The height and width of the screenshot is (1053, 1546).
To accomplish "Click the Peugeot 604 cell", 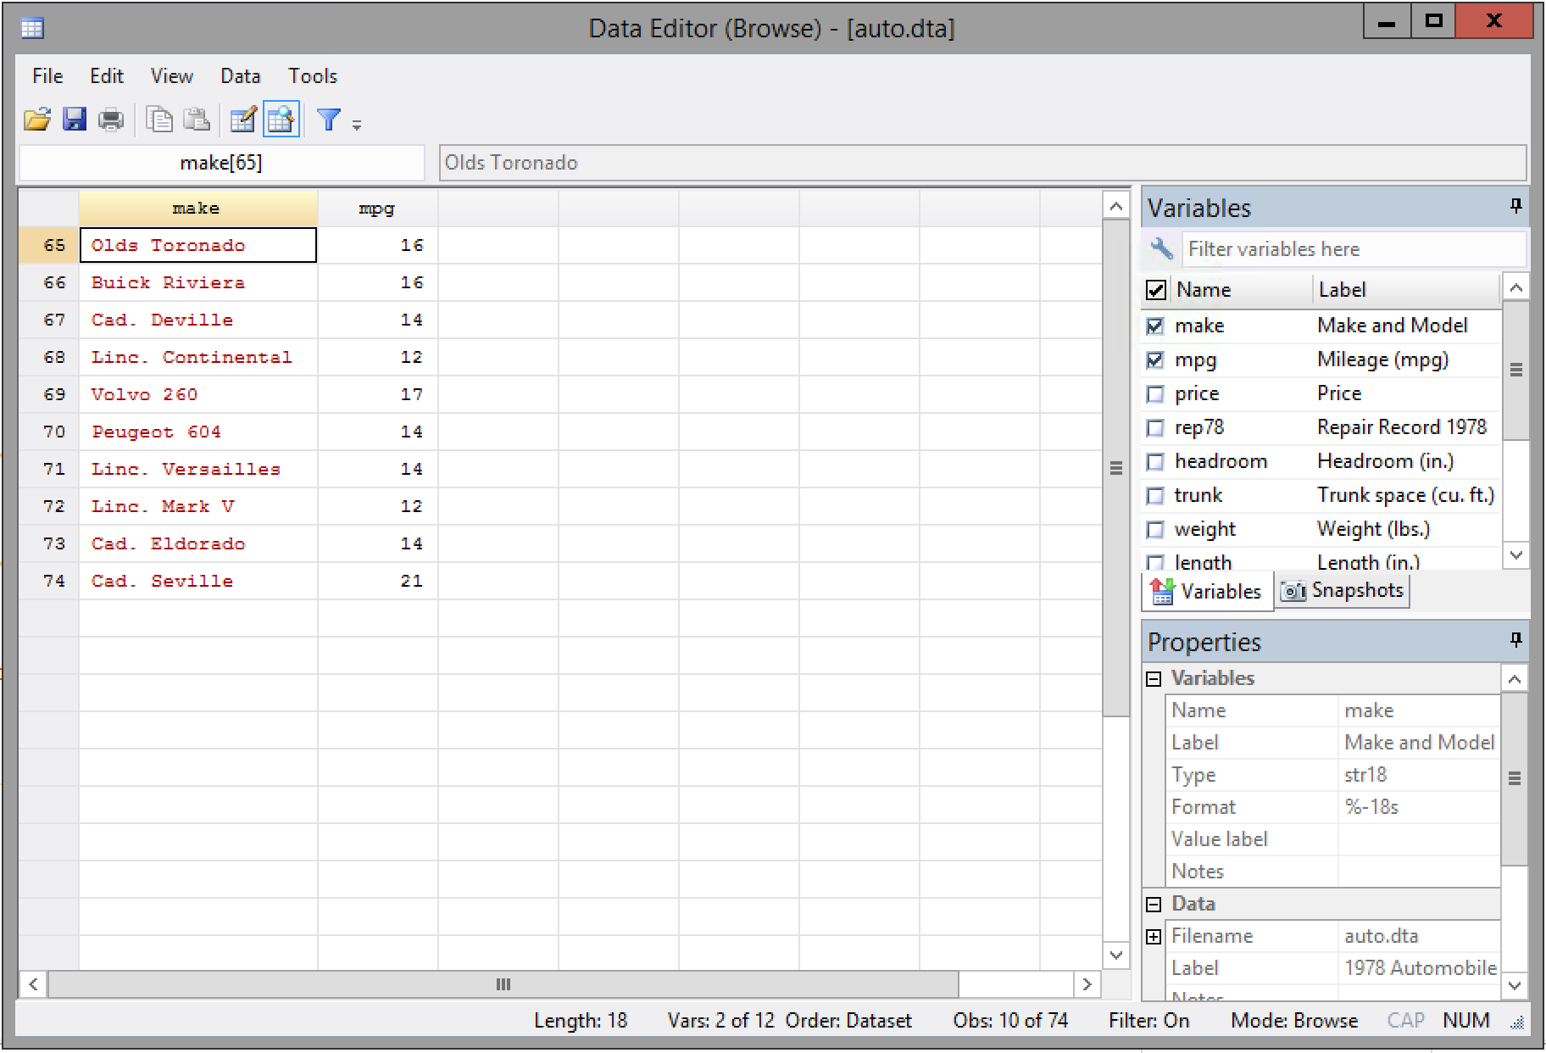I will 198,432.
